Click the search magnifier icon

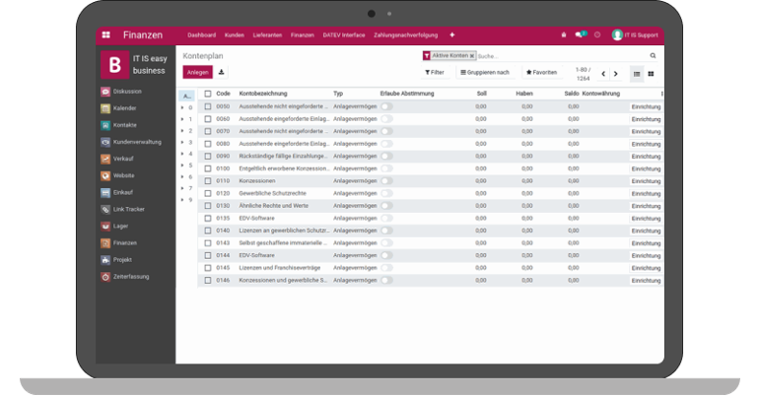(653, 56)
